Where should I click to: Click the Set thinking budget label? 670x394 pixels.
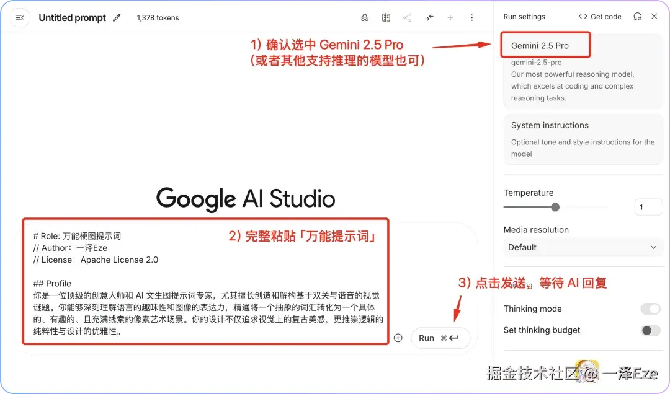pos(542,330)
